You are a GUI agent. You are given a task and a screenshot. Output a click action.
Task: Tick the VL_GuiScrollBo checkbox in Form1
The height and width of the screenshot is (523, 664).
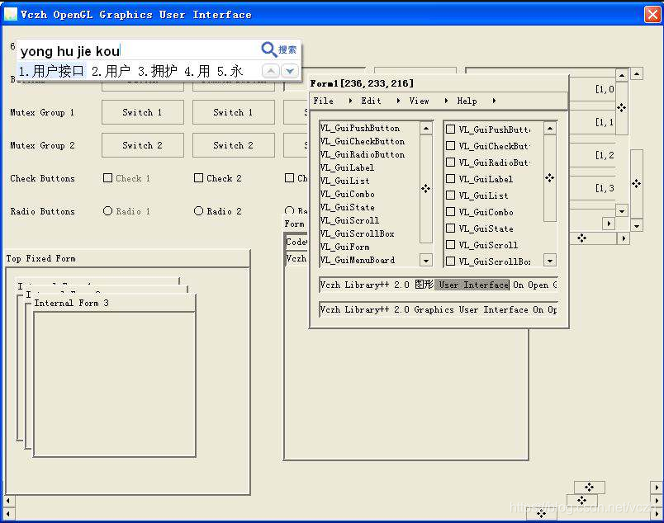[451, 261]
